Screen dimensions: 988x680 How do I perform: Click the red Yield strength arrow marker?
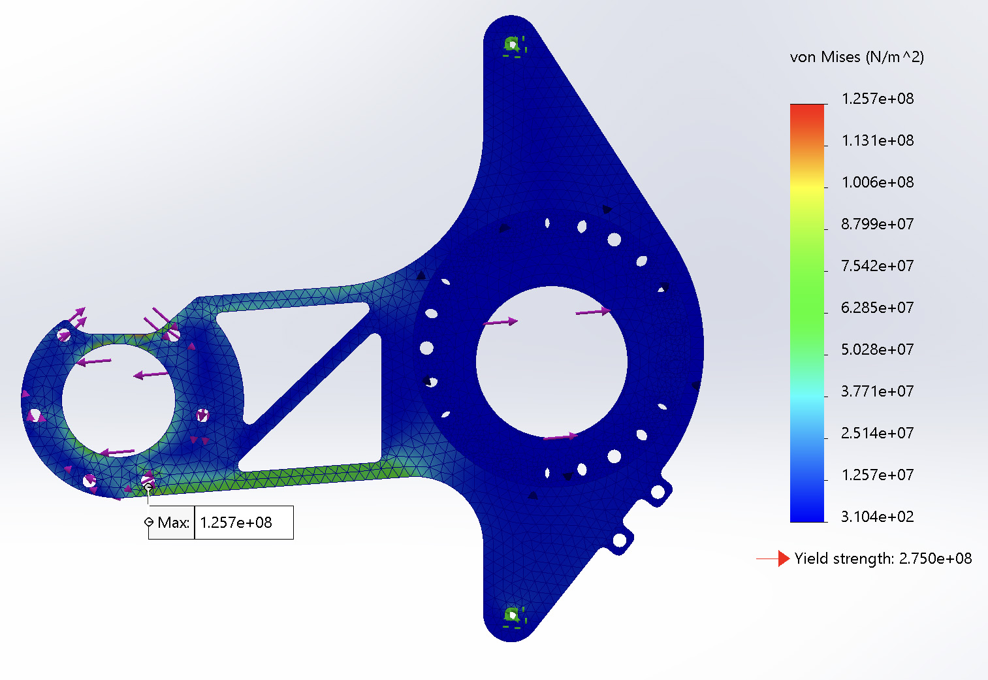click(782, 559)
